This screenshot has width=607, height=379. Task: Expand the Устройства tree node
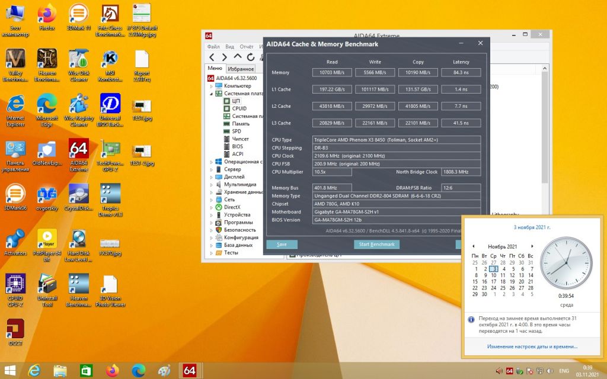pyautogui.click(x=212, y=214)
